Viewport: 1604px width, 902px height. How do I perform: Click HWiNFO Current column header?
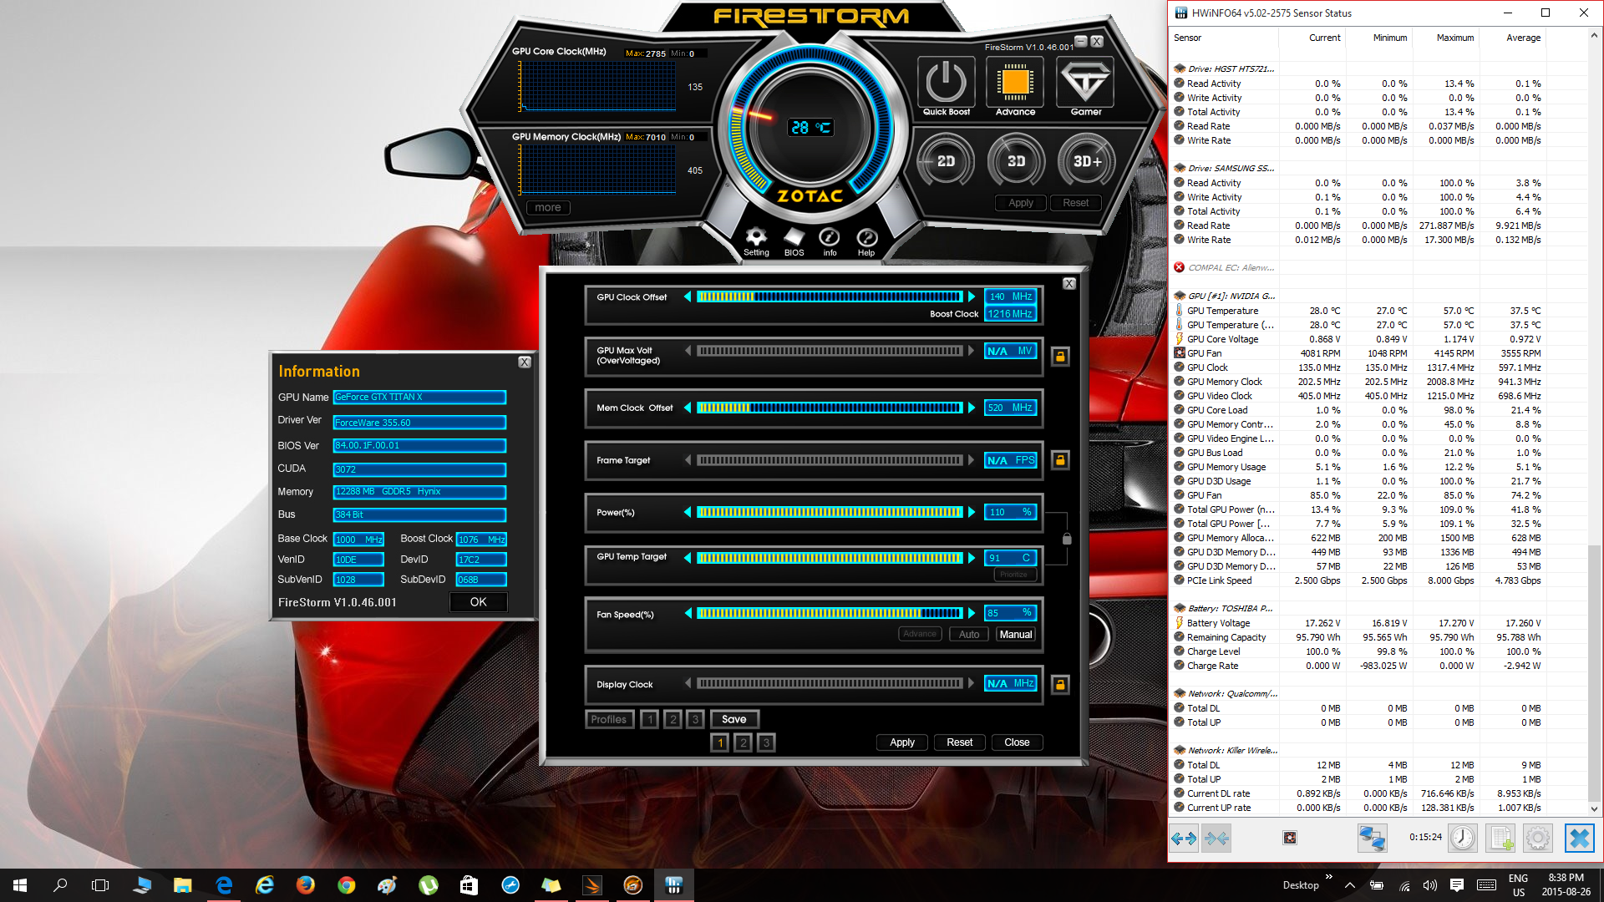point(1324,38)
